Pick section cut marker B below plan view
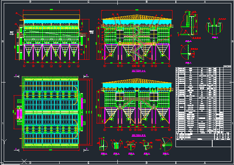This screenshot has height=165, width=234. pyautogui.click(x=86, y=150)
